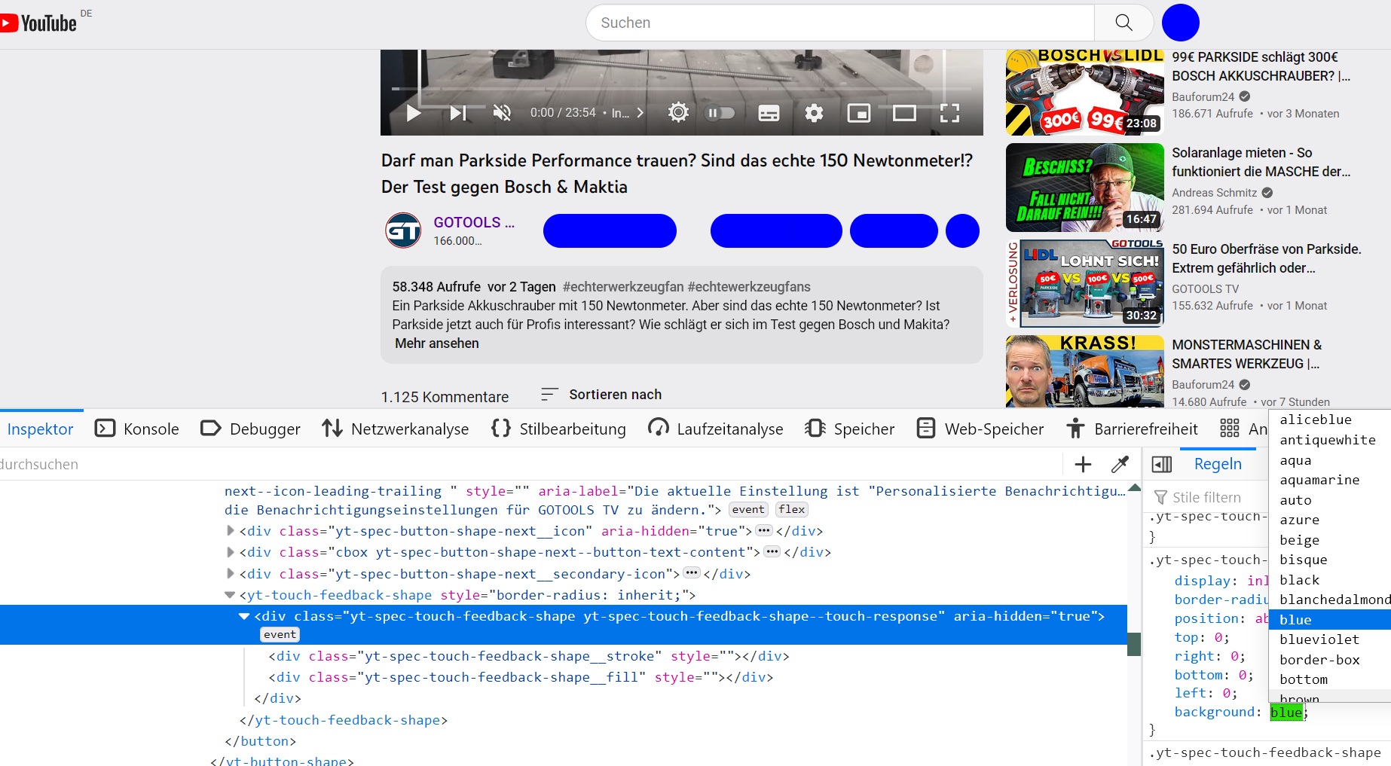Switch to the Konsole tab
Viewport: 1391px width, 766px height.
pos(137,429)
